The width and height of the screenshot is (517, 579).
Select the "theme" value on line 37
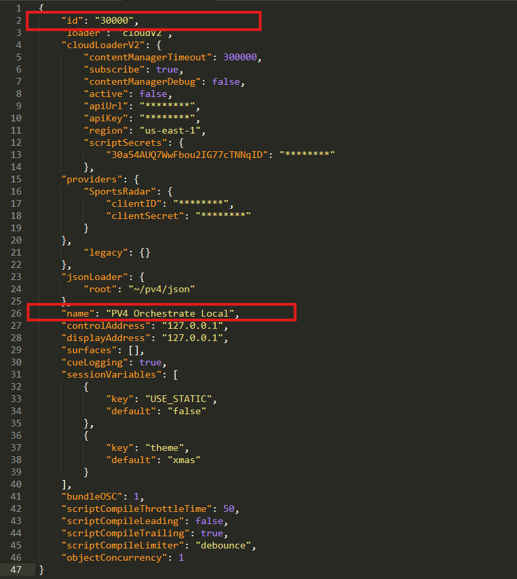click(x=164, y=447)
